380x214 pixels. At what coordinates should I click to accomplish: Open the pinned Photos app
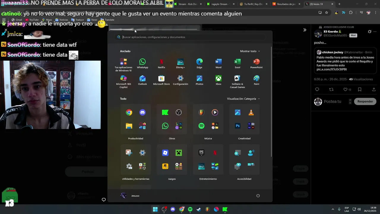click(199, 80)
